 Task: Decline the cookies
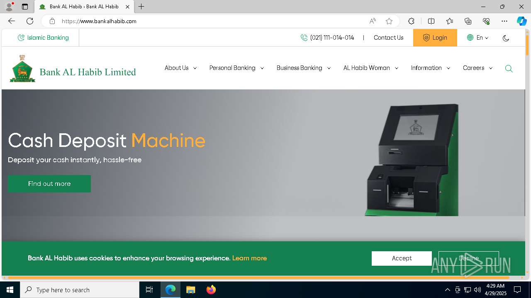469,258
